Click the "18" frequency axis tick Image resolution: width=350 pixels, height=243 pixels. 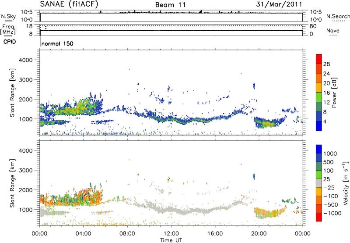[29, 26]
